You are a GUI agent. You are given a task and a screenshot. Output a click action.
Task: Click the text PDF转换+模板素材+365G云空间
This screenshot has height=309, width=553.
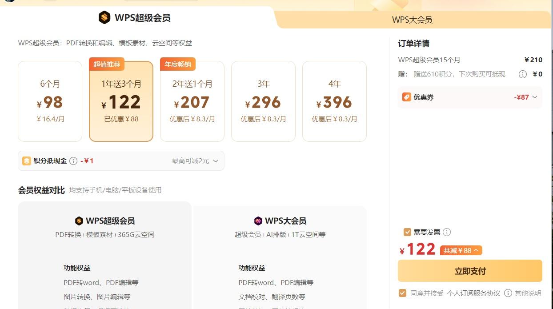(x=105, y=234)
